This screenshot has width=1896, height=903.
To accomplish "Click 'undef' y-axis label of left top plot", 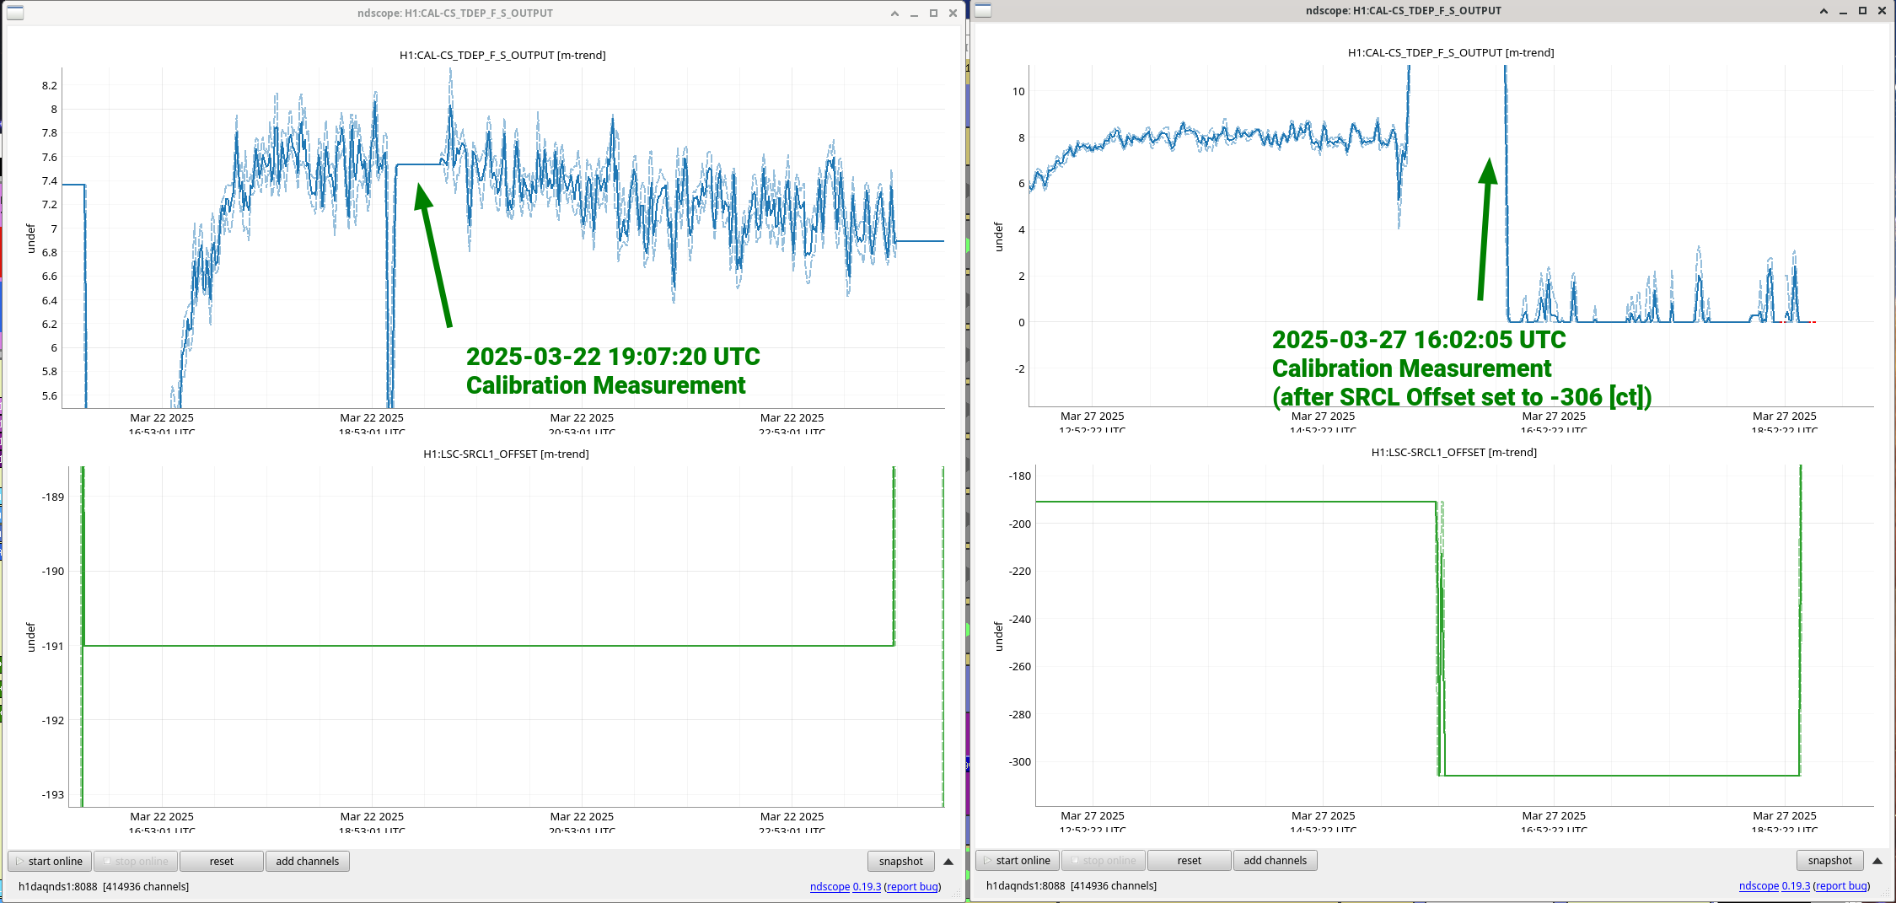I will point(31,239).
